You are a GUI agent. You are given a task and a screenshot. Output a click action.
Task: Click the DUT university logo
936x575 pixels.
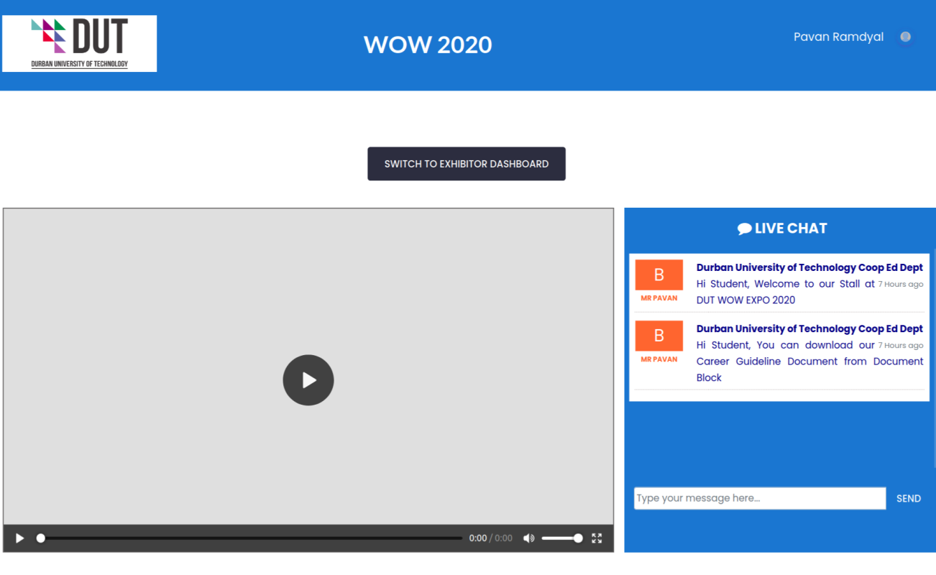tap(80, 44)
